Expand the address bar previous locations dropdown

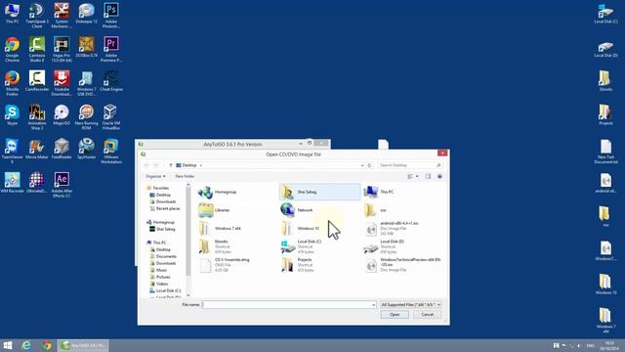362,165
